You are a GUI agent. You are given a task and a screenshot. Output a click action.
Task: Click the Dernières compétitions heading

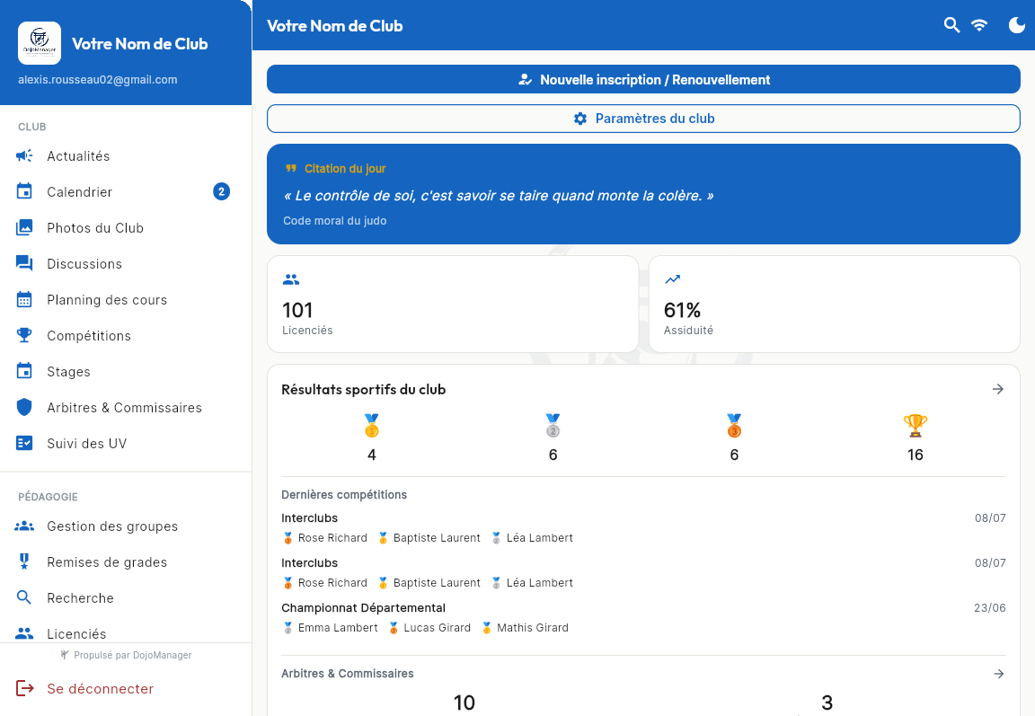344,495
